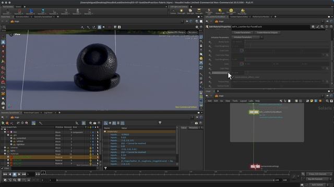Click the edit_LeatherSurfaceBlack node icon
The height and width of the screenshot is (187, 334).
[x=254, y=112]
